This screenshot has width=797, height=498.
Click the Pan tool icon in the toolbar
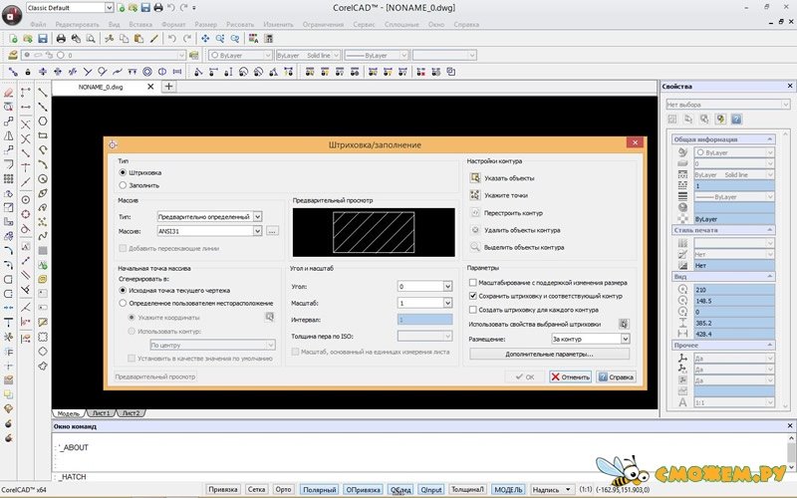(205, 39)
